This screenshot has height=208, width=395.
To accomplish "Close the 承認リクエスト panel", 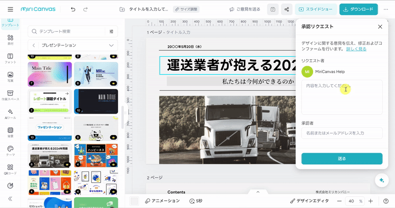I will [x=380, y=27].
